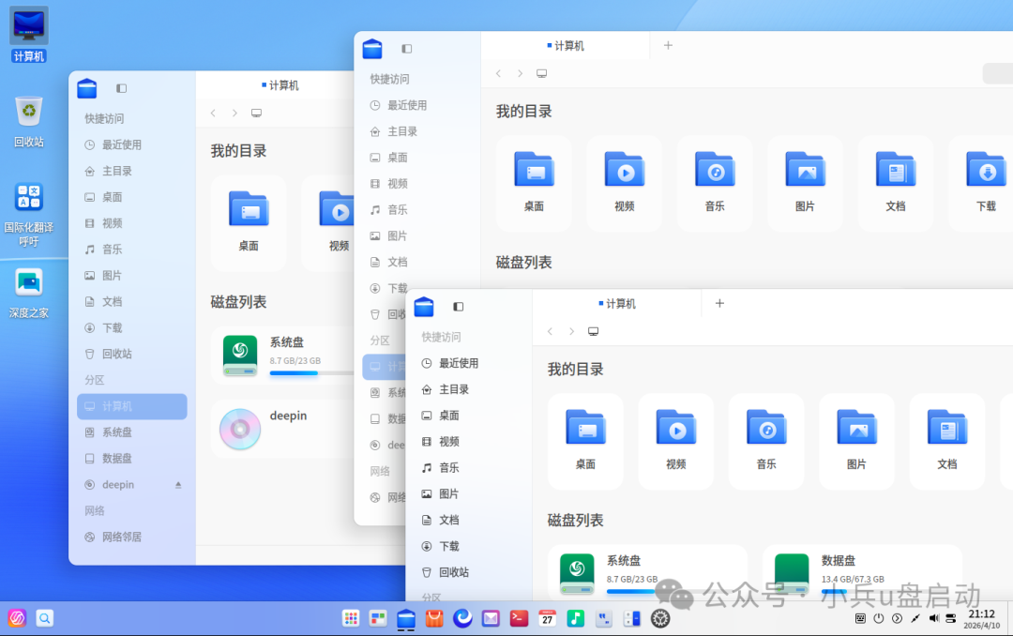Open the Launcher grid icon on taskbar
Screen dimensions: 1013x636
coord(352,618)
